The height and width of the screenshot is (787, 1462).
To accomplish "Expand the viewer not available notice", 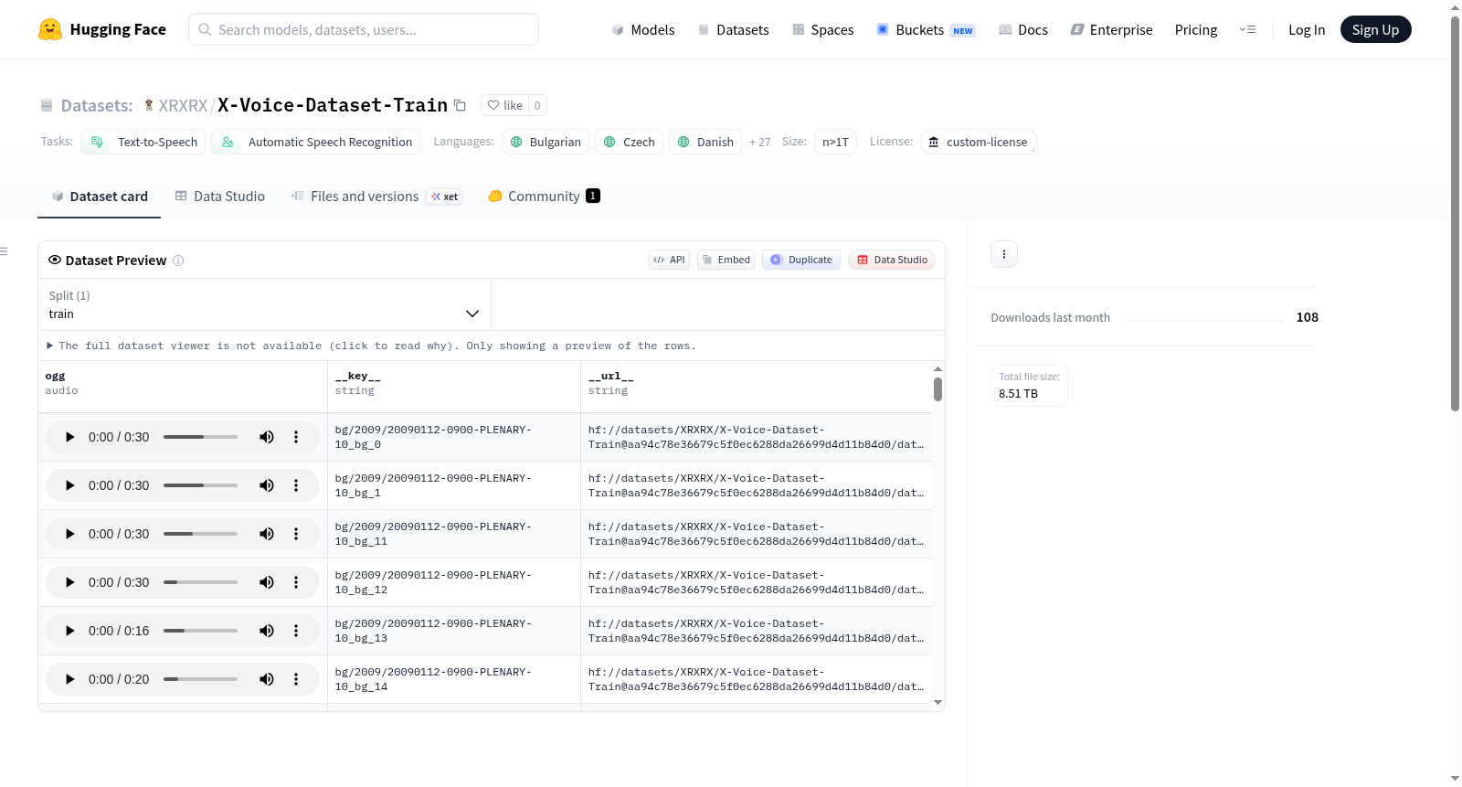I will (372, 346).
